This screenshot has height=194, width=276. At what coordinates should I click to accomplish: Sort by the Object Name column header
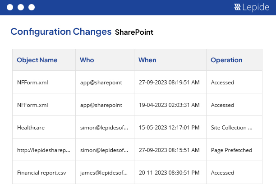37,60
